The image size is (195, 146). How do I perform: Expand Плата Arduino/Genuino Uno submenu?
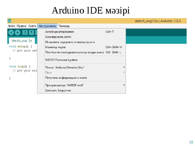(x=82, y=67)
